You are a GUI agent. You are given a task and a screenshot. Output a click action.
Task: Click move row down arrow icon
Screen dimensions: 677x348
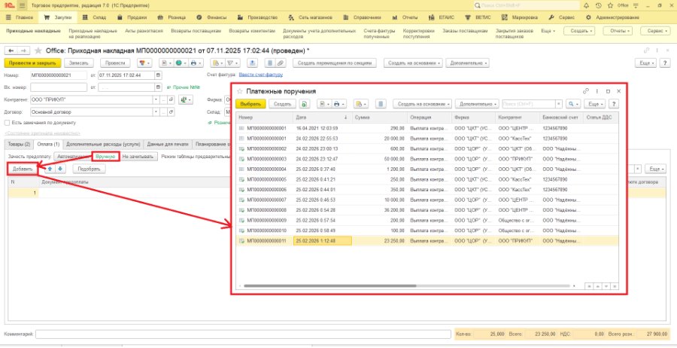pos(60,169)
